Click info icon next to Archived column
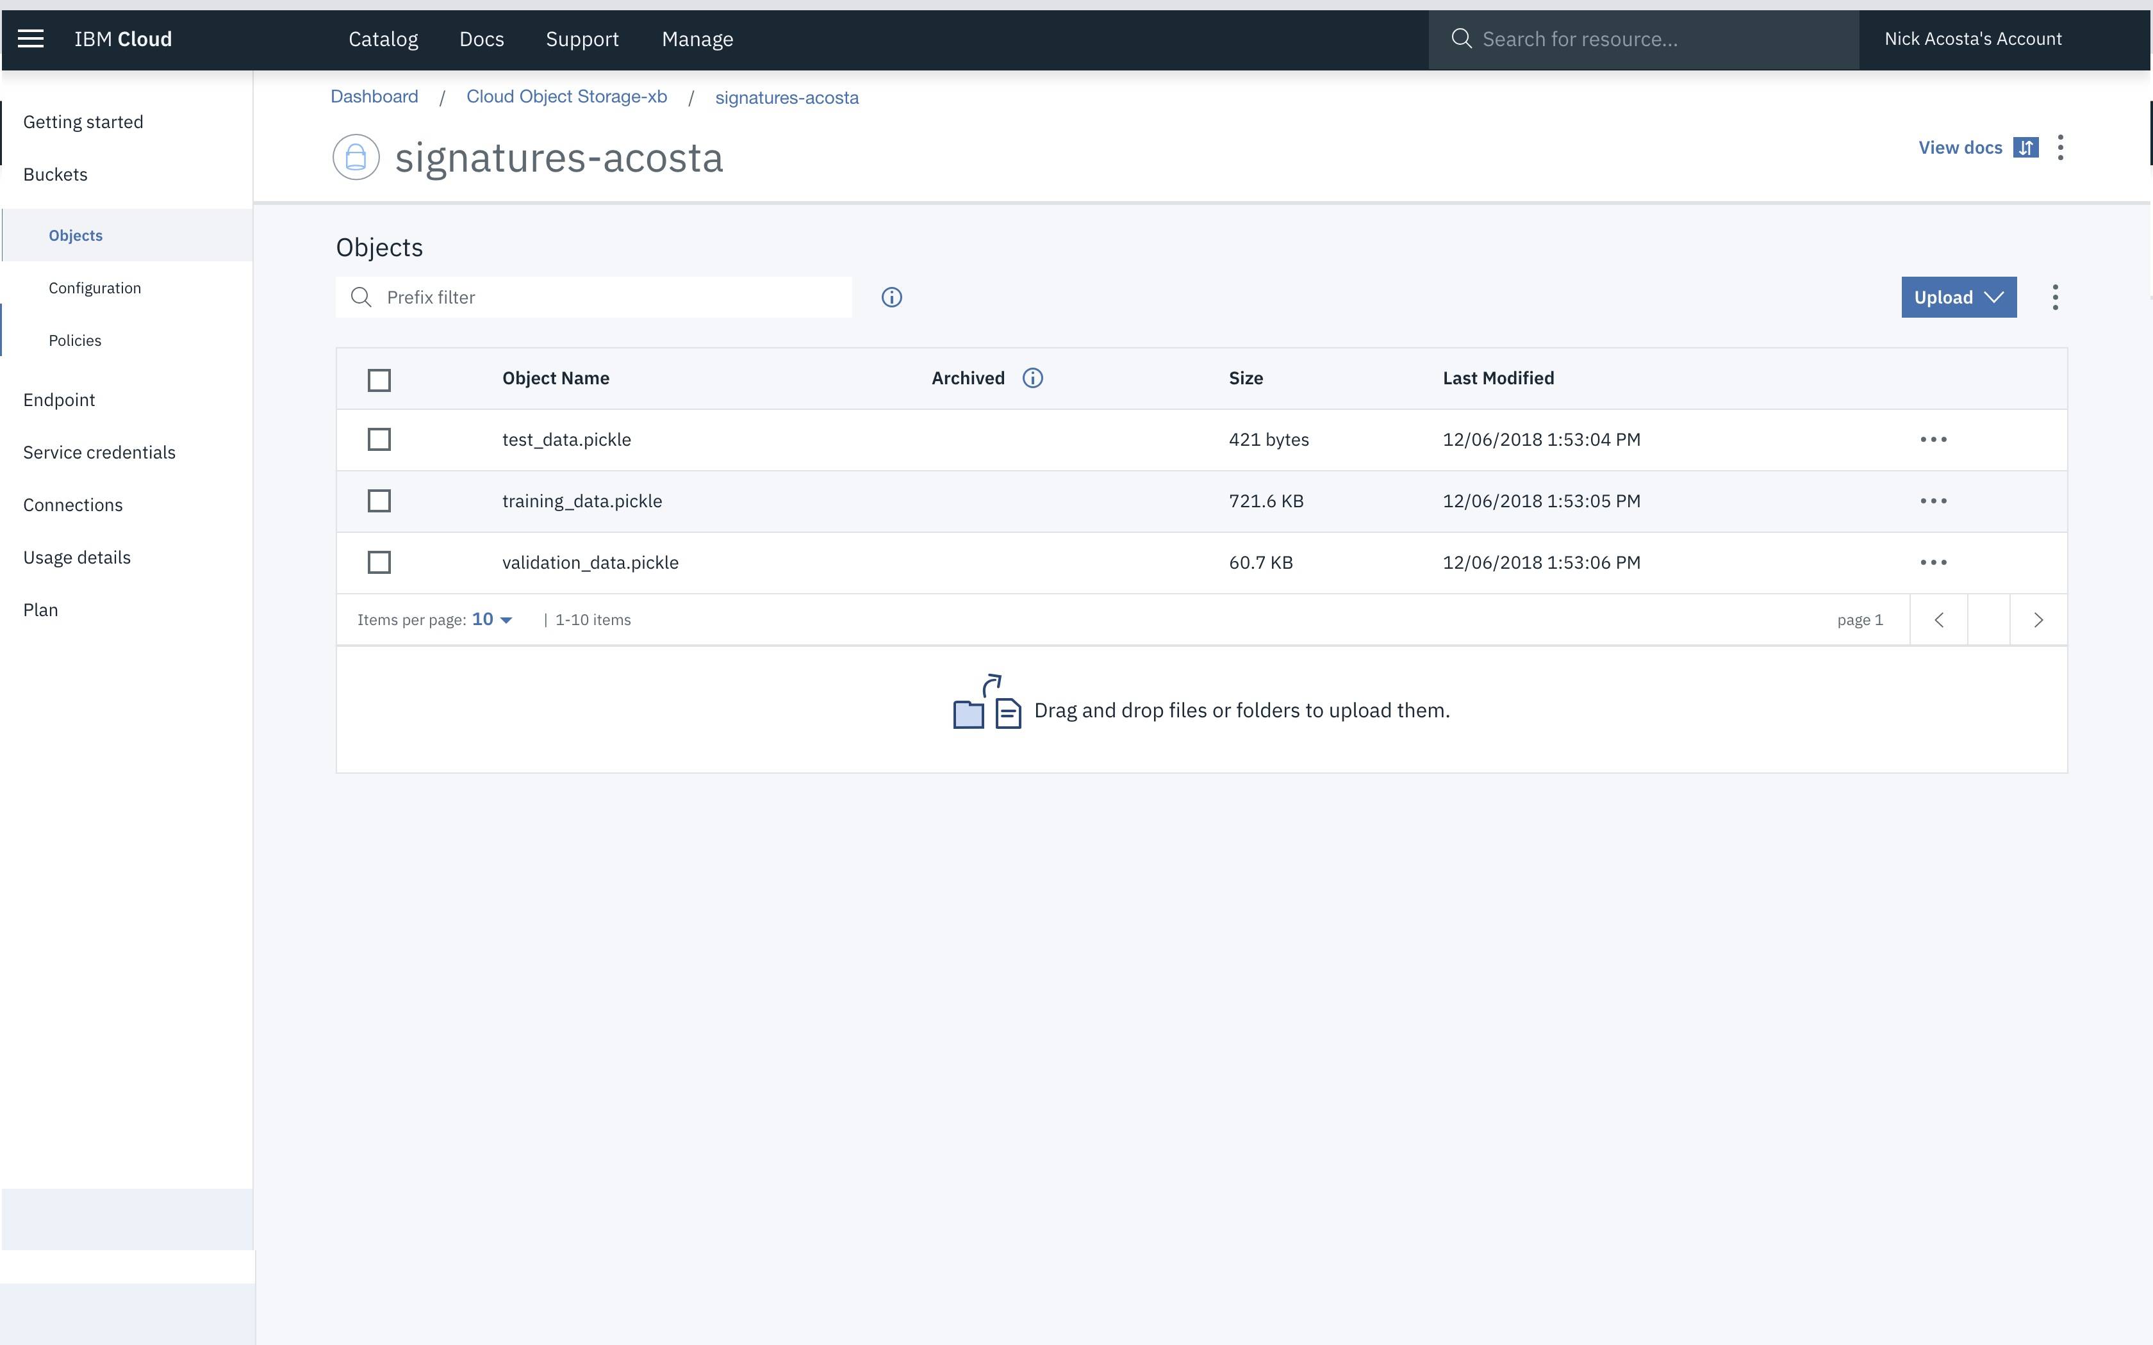2153x1345 pixels. coord(1032,378)
